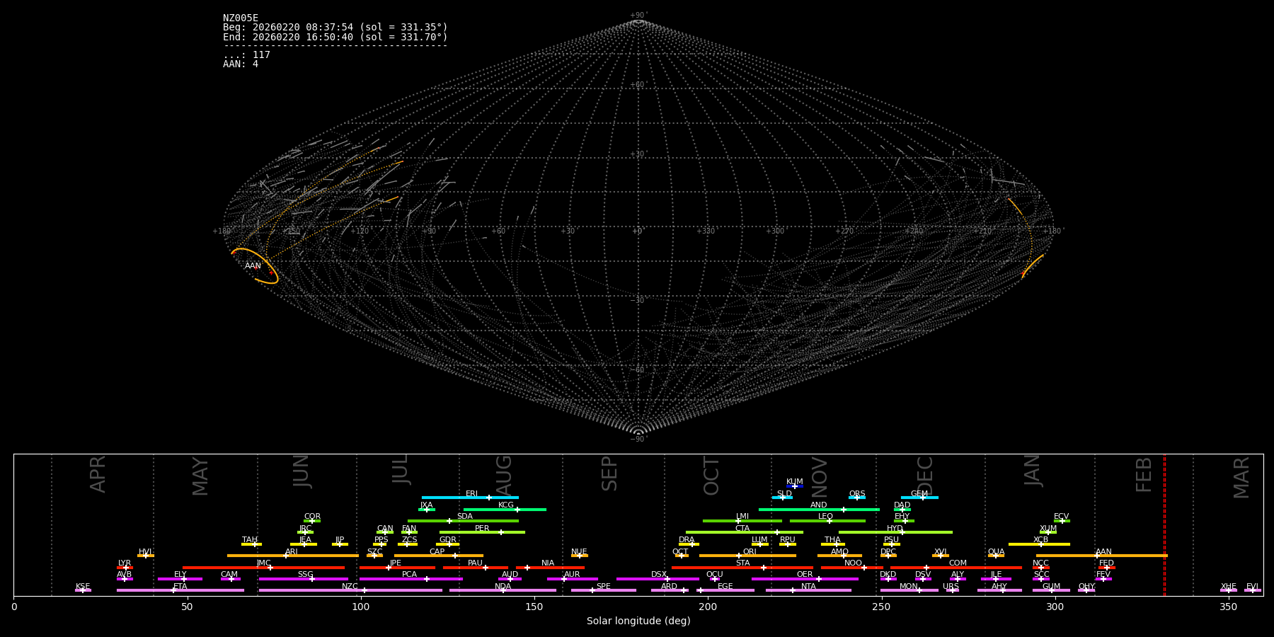This screenshot has height=637, width=1274.
Task: Click the APR month label
Action: click(98, 474)
